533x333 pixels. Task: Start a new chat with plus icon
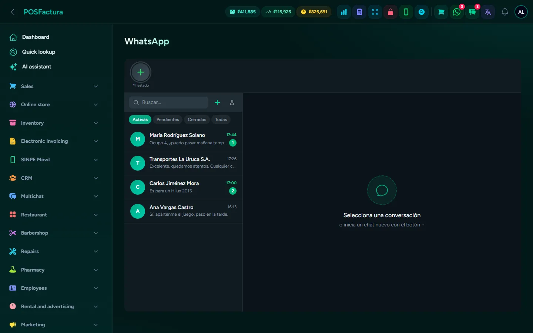[x=217, y=102]
